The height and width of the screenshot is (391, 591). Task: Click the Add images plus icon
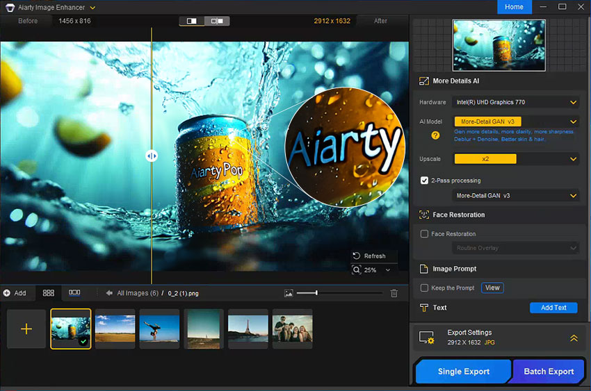click(6, 293)
